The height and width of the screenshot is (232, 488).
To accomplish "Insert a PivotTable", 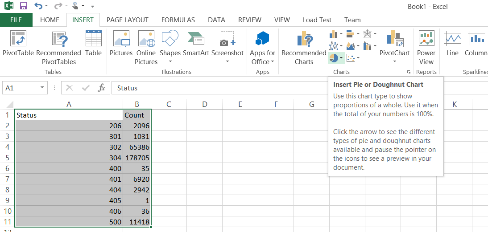I will pos(18,44).
